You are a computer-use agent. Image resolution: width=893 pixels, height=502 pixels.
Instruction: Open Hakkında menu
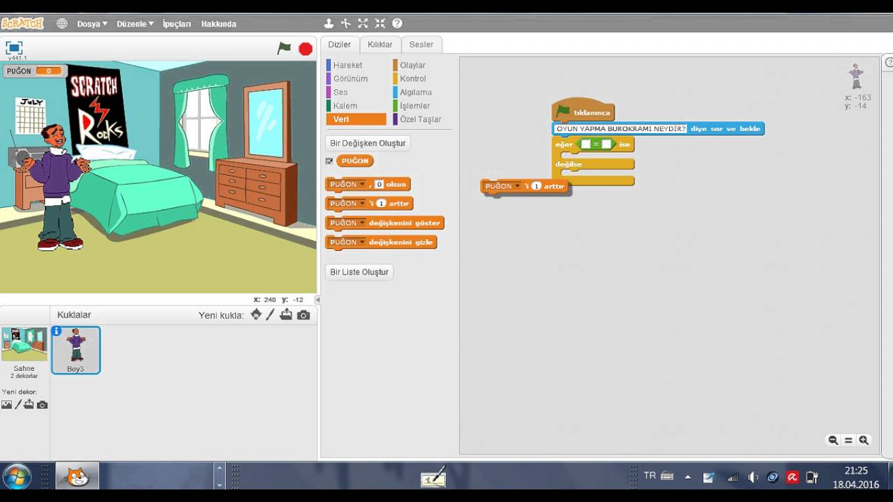[218, 24]
